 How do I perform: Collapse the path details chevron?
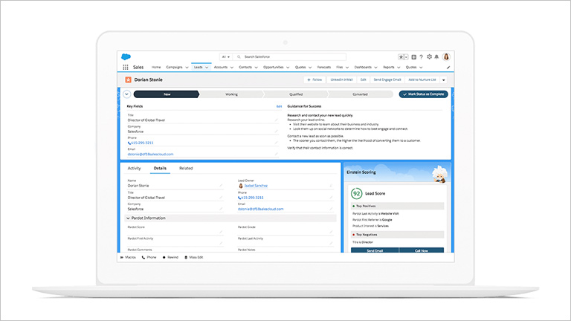[126, 94]
